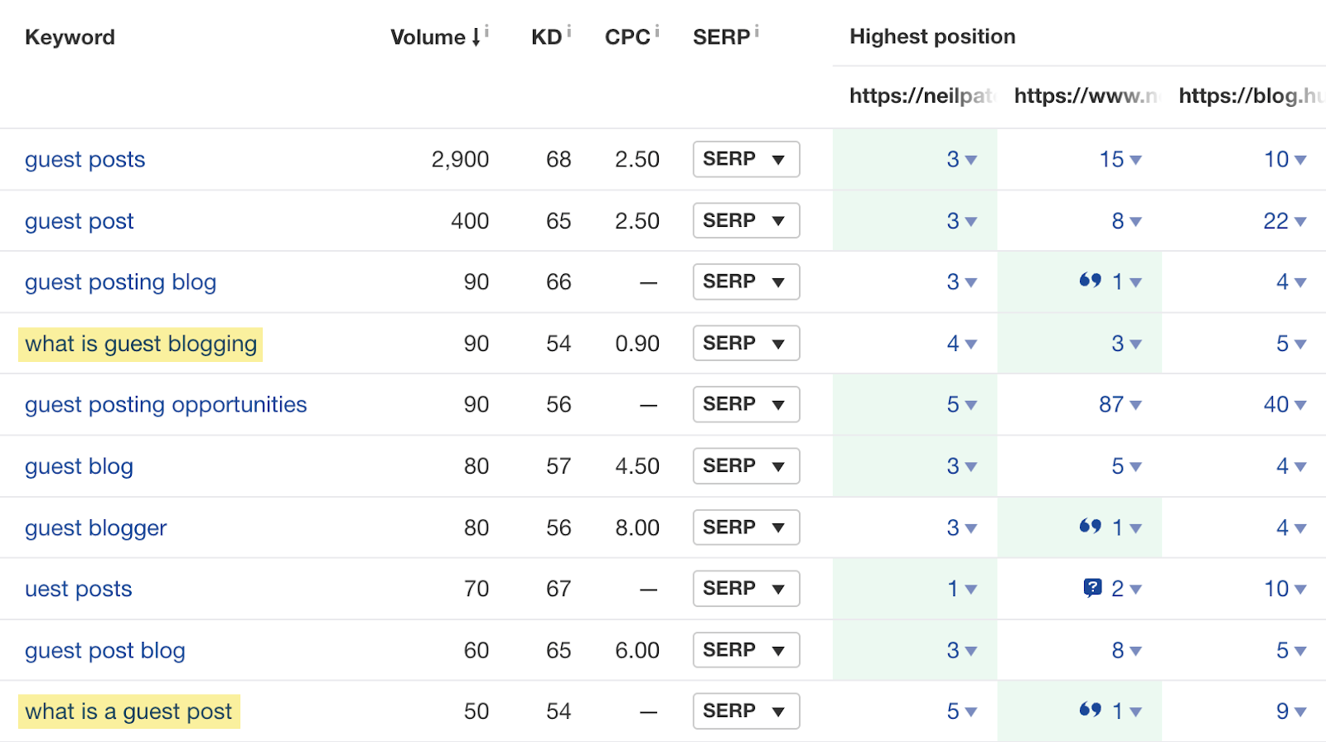Click the Keyword column header
The image size is (1326, 742).
70,37
